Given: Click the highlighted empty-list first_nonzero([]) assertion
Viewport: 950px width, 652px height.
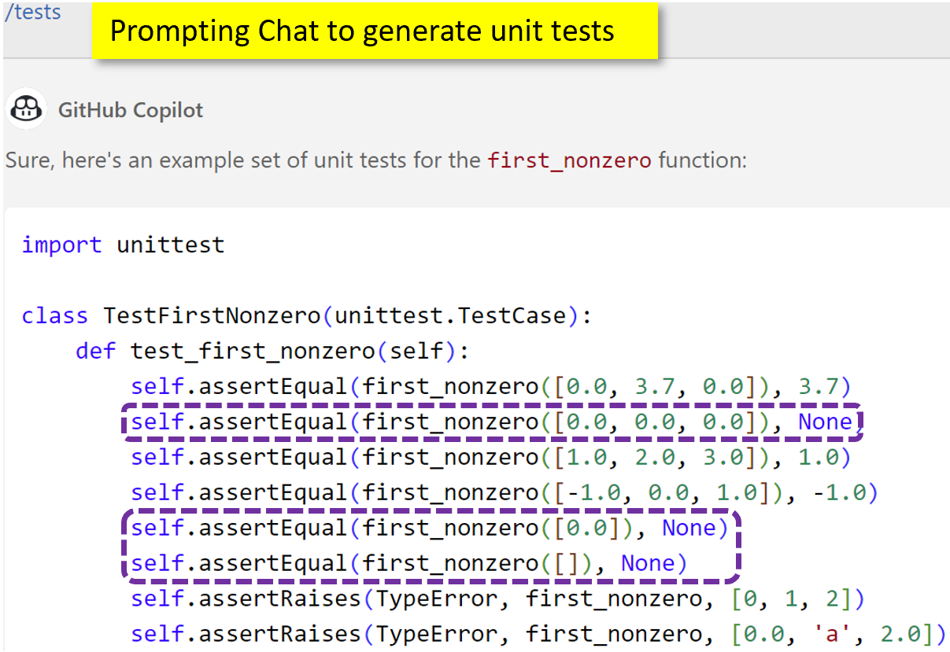Looking at the screenshot, I should 408,563.
